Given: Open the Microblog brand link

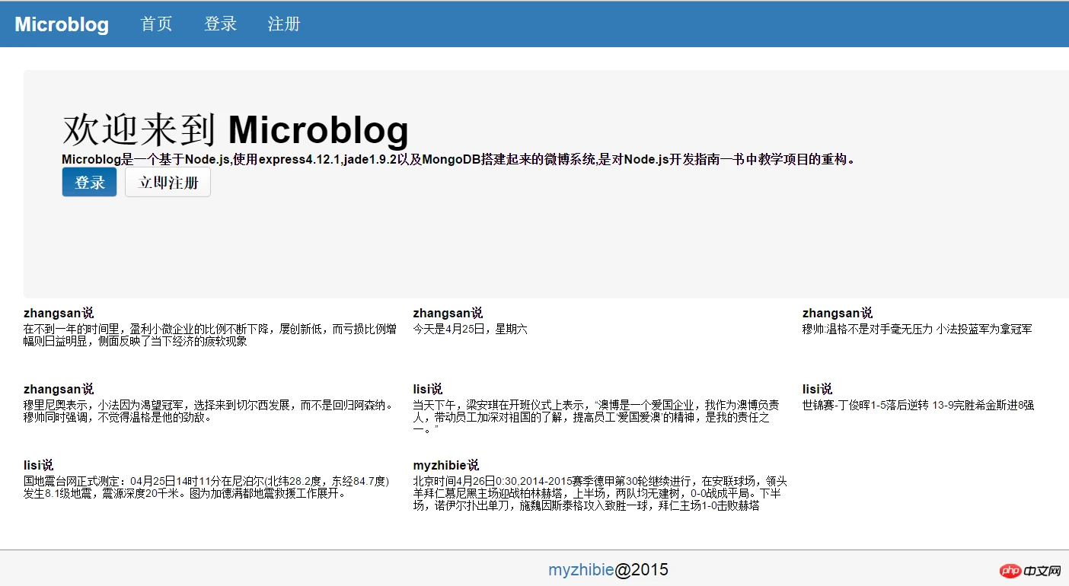Looking at the screenshot, I should (x=62, y=24).
